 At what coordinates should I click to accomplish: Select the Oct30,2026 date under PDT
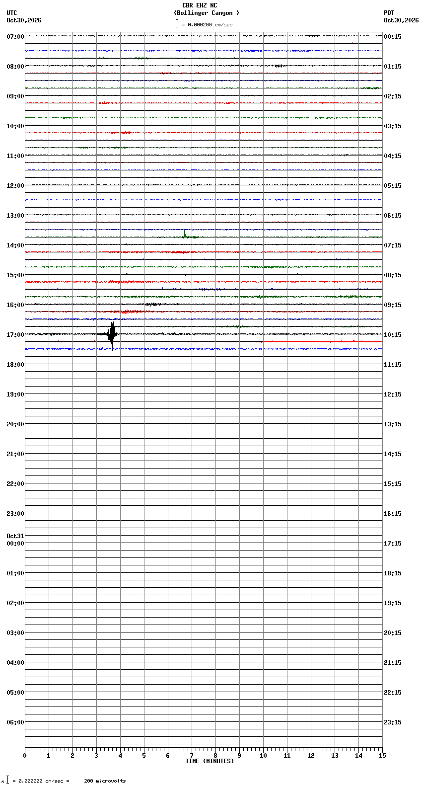pyautogui.click(x=401, y=20)
